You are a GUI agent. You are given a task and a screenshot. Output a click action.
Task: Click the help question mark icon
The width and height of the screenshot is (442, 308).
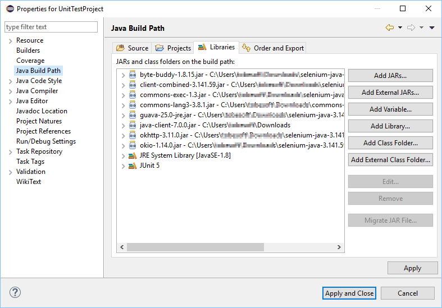coord(15,292)
